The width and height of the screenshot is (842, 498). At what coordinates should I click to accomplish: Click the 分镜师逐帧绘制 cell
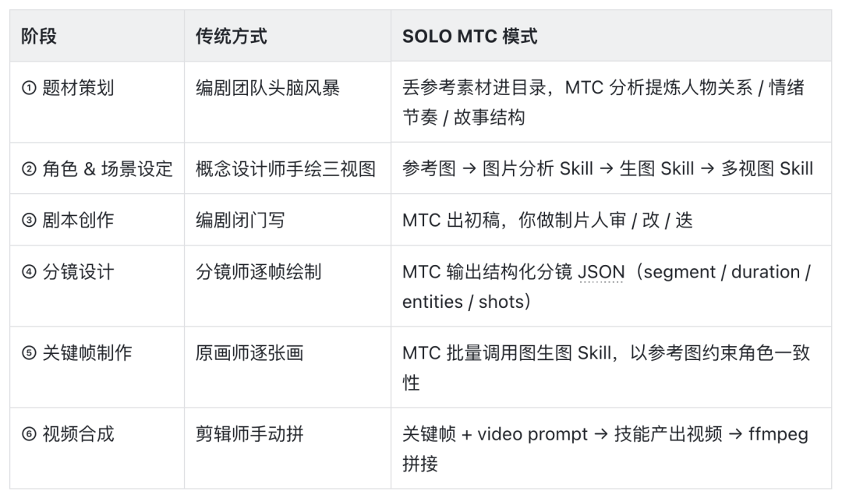(x=258, y=272)
